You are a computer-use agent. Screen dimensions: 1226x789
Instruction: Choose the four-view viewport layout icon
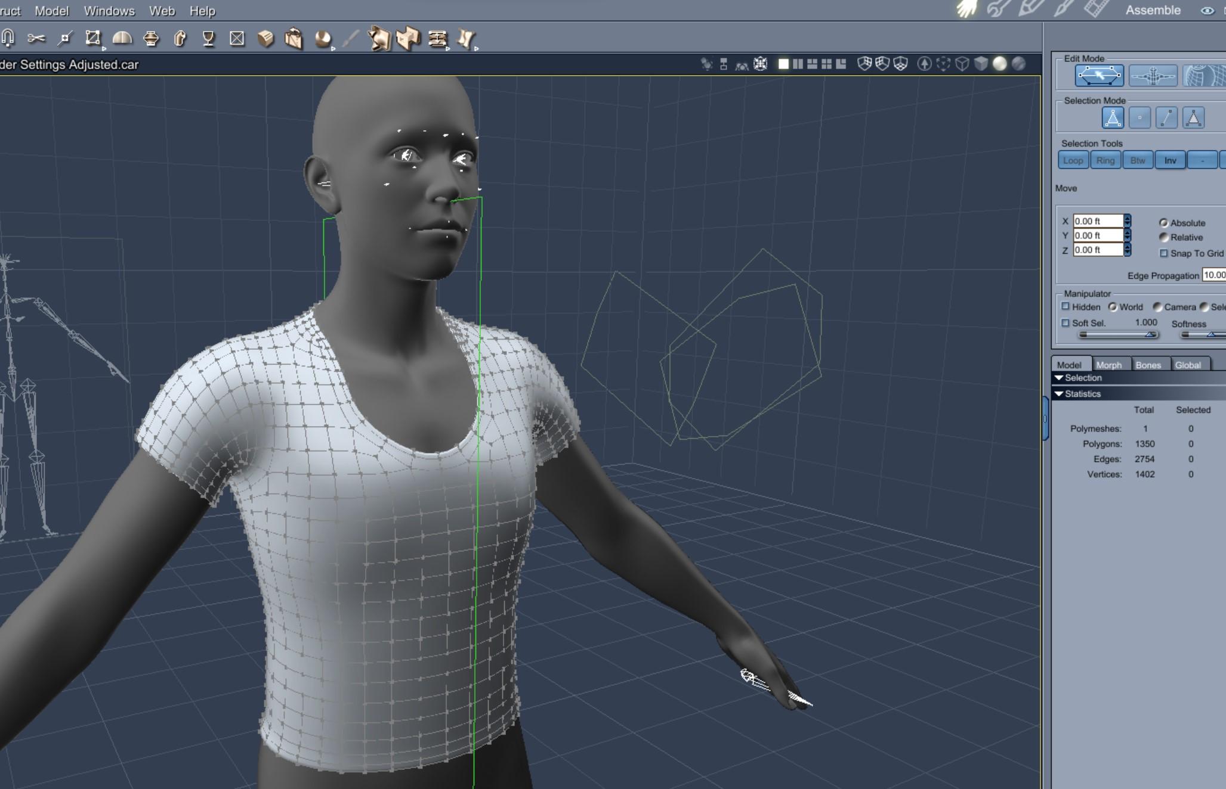click(x=826, y=64)
